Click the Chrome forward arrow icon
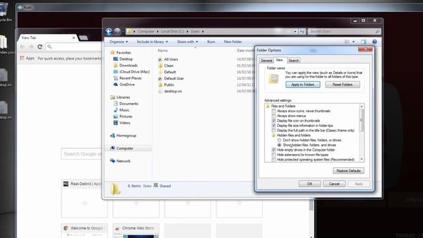 31,47
